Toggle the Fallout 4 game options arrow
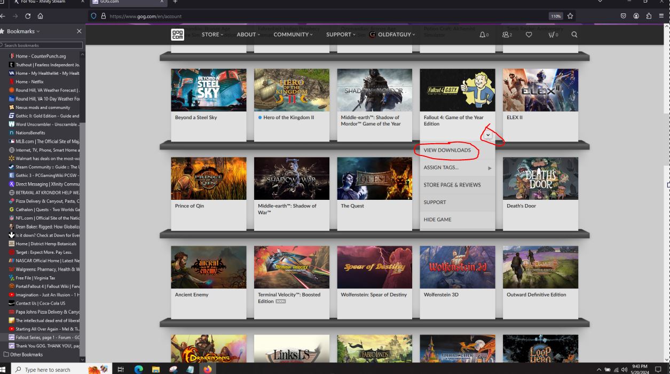670x374 pixels. coord(488,136)
